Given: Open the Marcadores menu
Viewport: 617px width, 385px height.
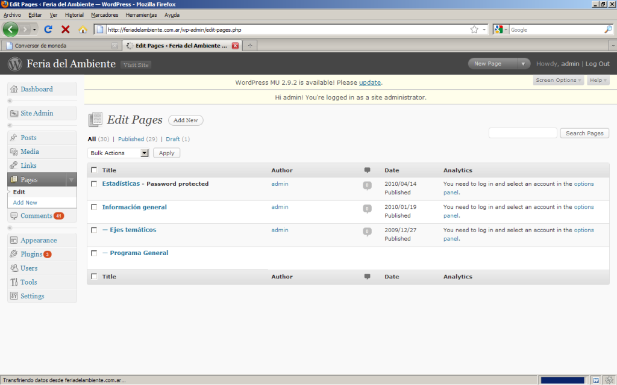Looking at the screenshot, I should coord(104,14).
